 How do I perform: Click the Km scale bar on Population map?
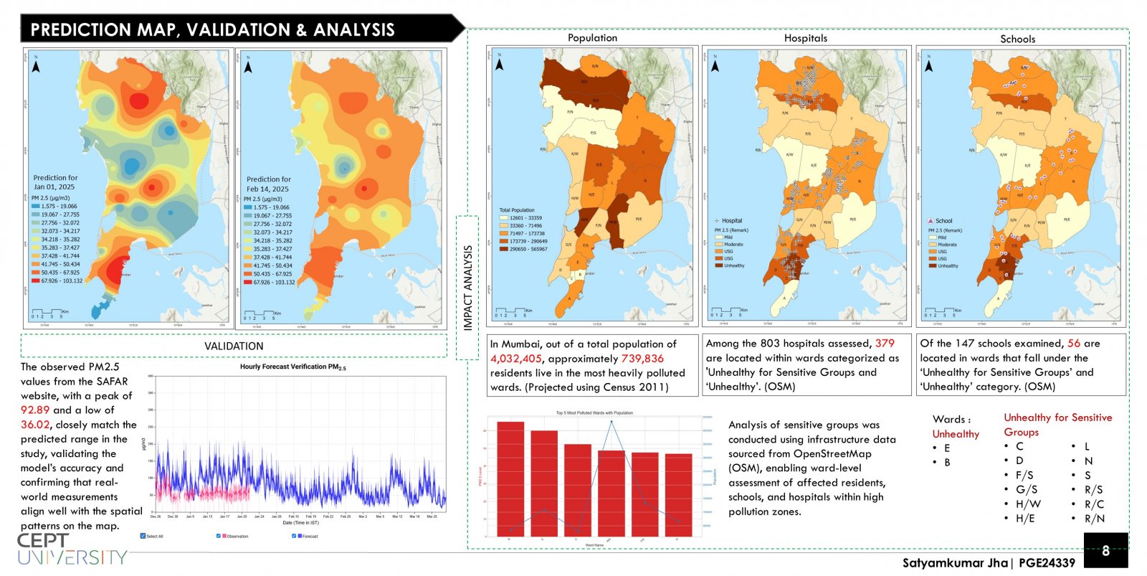514,313
